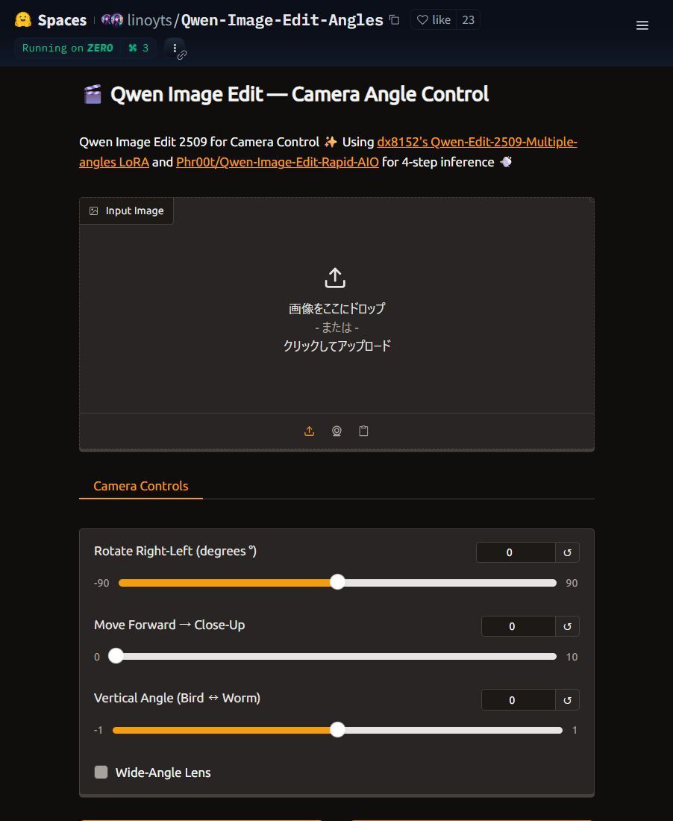Click the upload file icon below the image area
The image size is (673, 821).
coord(309,431)
